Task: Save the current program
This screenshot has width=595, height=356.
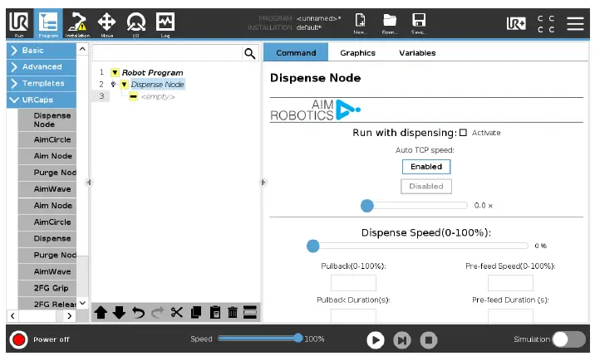Action: coord(419,24)
